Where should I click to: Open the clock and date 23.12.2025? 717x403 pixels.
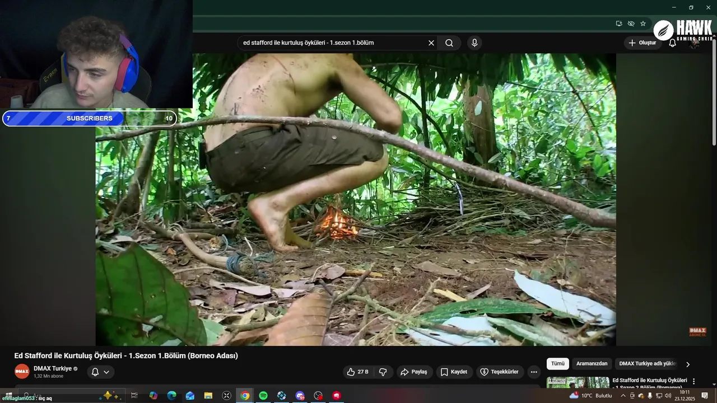(685, 396)
